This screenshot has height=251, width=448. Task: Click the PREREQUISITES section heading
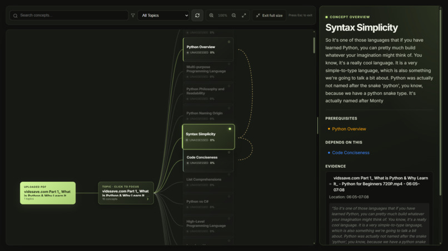coord(341,118)
